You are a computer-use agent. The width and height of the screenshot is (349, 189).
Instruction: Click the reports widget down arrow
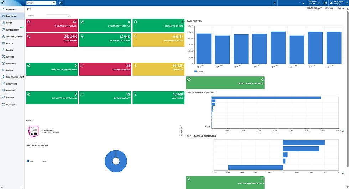[x=181, y=135]
